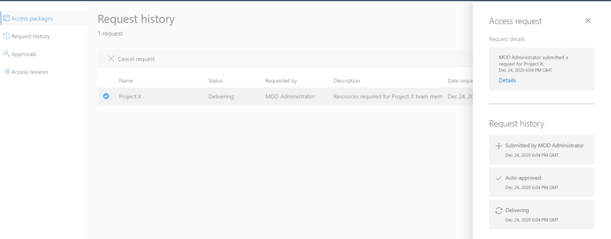611x239 pixels.
Task: Click the Access reviews list icon
Action: click(7, 72)
